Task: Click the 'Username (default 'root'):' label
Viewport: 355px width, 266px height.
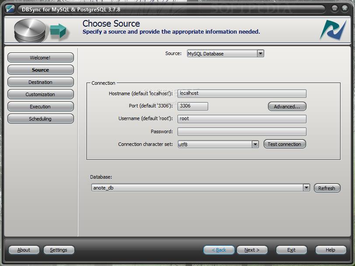Action: coord(146,118)
